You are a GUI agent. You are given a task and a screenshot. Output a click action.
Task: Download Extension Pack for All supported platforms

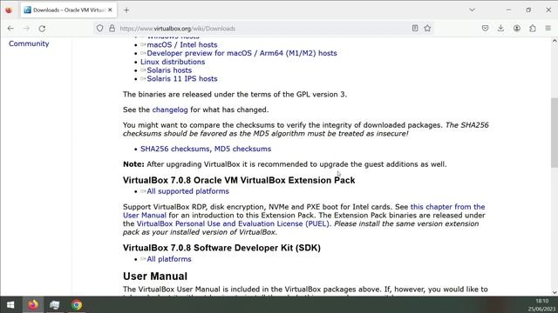(187, 191)
